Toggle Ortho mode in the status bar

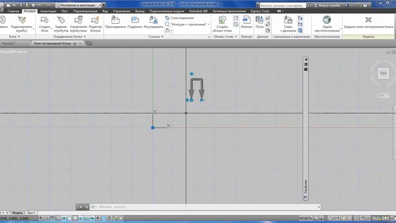(58, 218)
